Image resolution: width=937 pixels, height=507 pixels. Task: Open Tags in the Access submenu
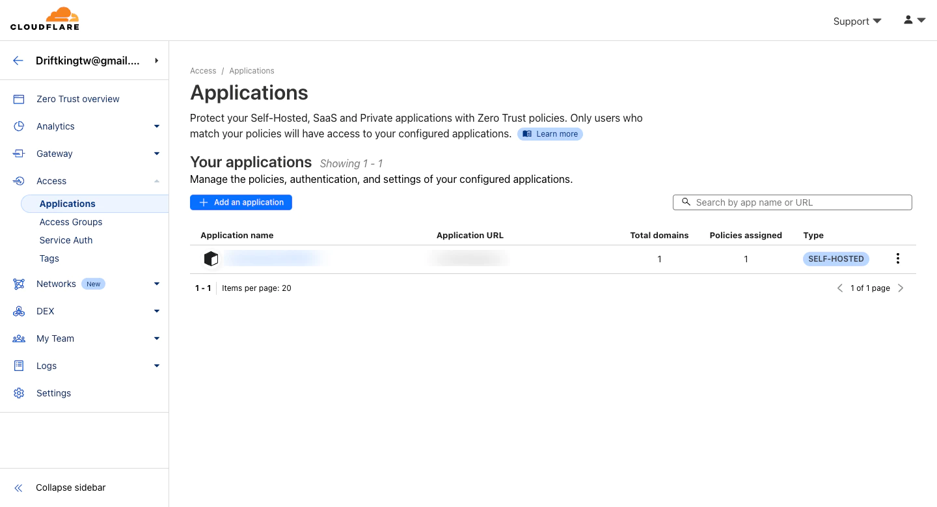coord(49,258)
